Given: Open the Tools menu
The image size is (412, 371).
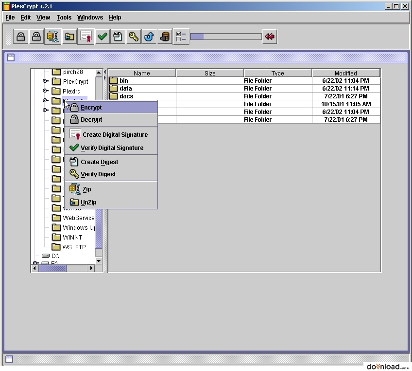Looking at the screenshot, I should pyautogui.click(x=64, y=18).
